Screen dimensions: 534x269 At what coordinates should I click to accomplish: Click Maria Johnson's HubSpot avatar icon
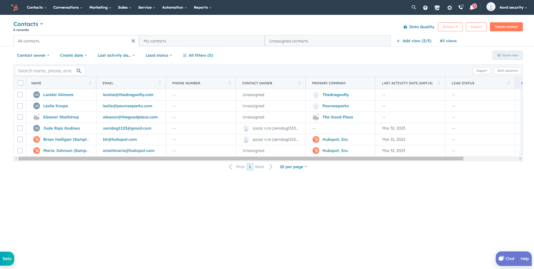[x=37, y=151]
